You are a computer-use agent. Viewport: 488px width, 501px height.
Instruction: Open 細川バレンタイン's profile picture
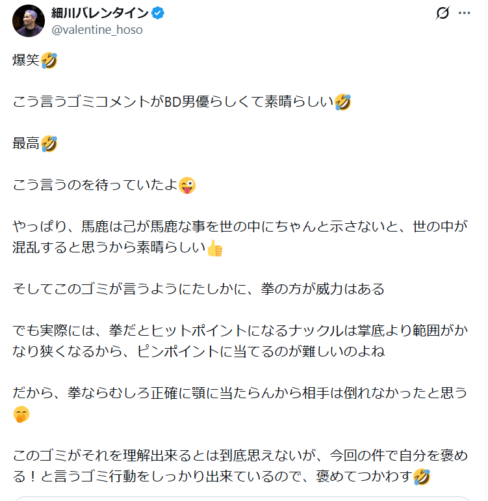(x=28, y=20)
